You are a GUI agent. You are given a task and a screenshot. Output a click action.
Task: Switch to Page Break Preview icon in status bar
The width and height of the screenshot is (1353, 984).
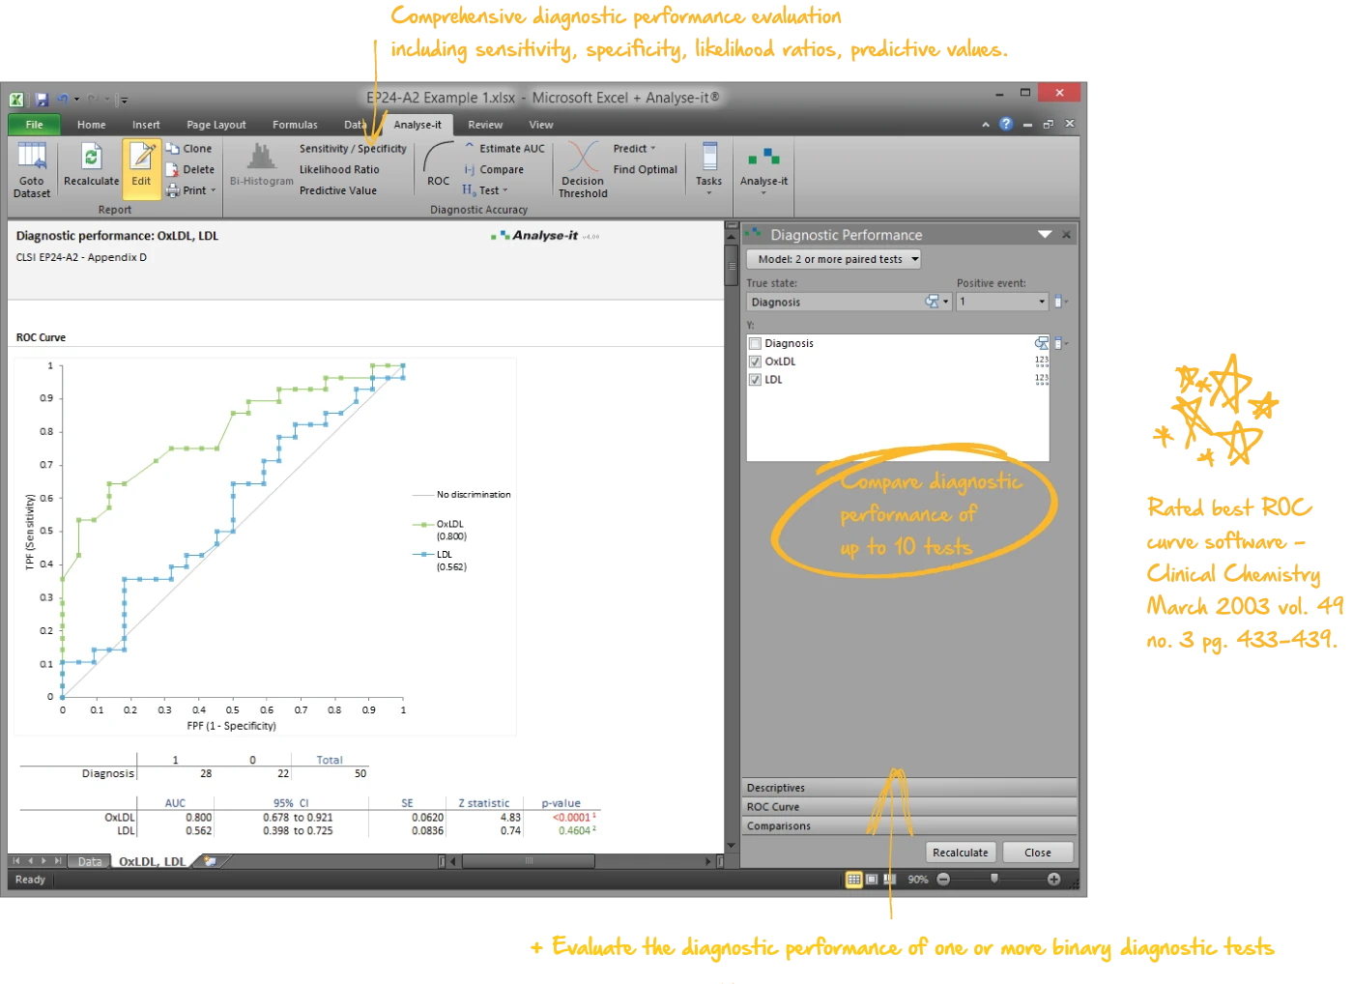[890, 880]
